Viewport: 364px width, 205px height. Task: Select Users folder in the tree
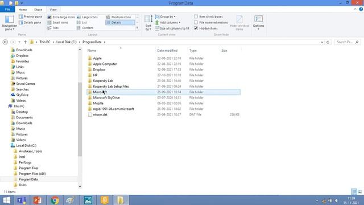tap(23, 185)
